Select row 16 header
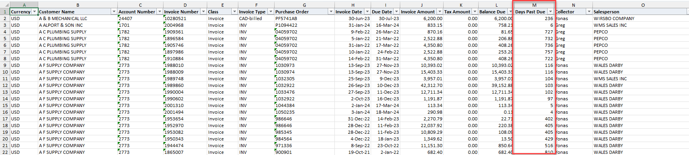Image resolution: width=689 pixels, height=155 pixels. pyautogui.click(x=5, y=112)
